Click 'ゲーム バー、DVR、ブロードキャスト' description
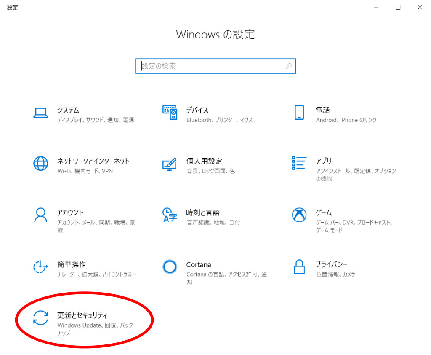Viewport: 431px width, 355px height. pos(354,226)
